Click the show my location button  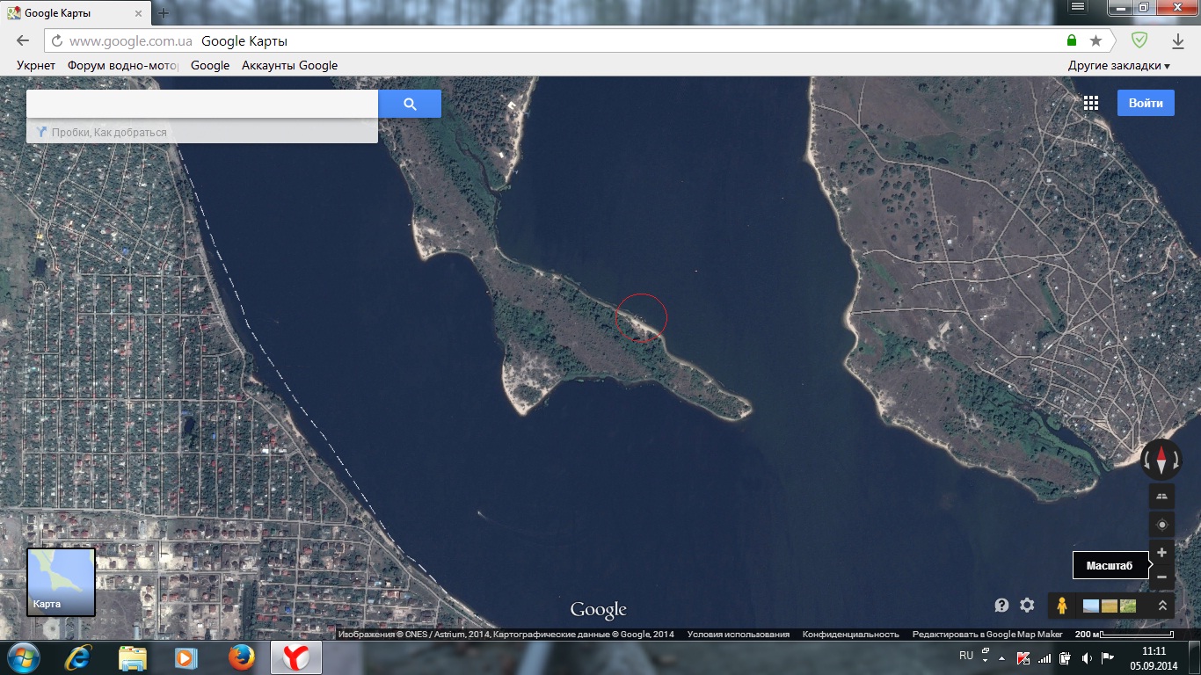[x=1161, y=525]
